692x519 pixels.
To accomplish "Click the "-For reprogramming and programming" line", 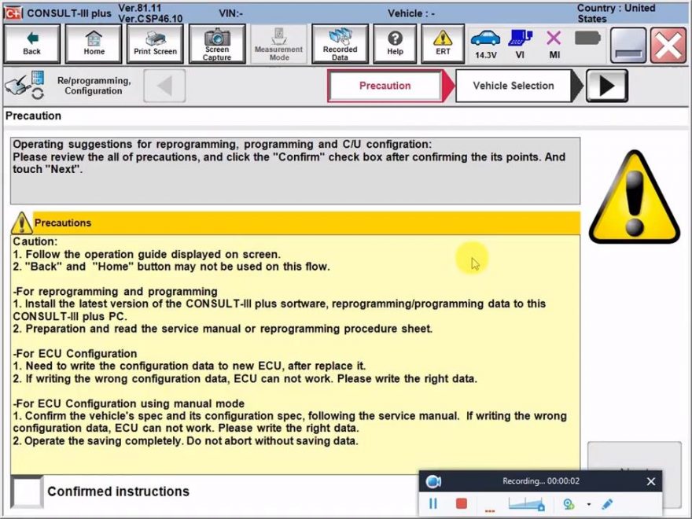I will click(115, 292).
